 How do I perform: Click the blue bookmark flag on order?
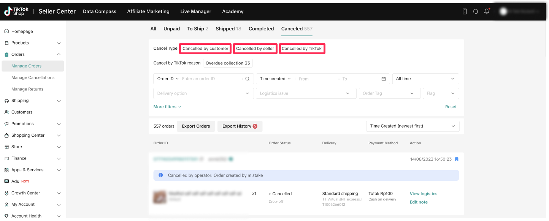coord(457,159)
